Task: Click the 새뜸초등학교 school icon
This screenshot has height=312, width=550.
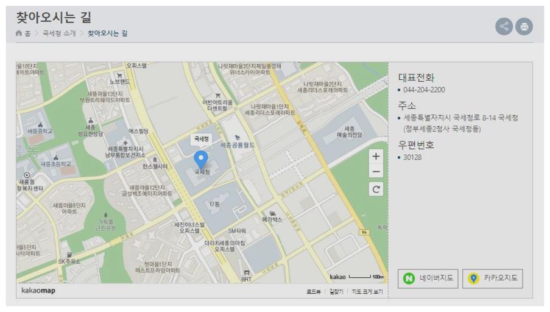Action: (x=55, y=158)
